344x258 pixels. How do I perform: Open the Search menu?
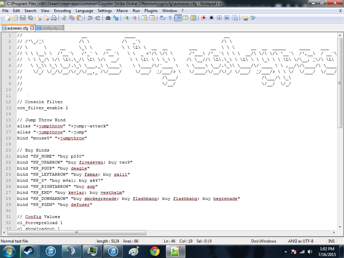point(30,11)
